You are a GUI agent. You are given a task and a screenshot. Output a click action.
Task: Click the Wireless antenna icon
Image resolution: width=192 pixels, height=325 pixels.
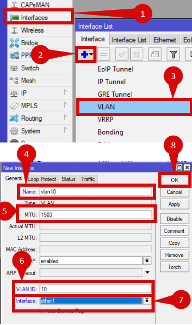tap(14, 30)
